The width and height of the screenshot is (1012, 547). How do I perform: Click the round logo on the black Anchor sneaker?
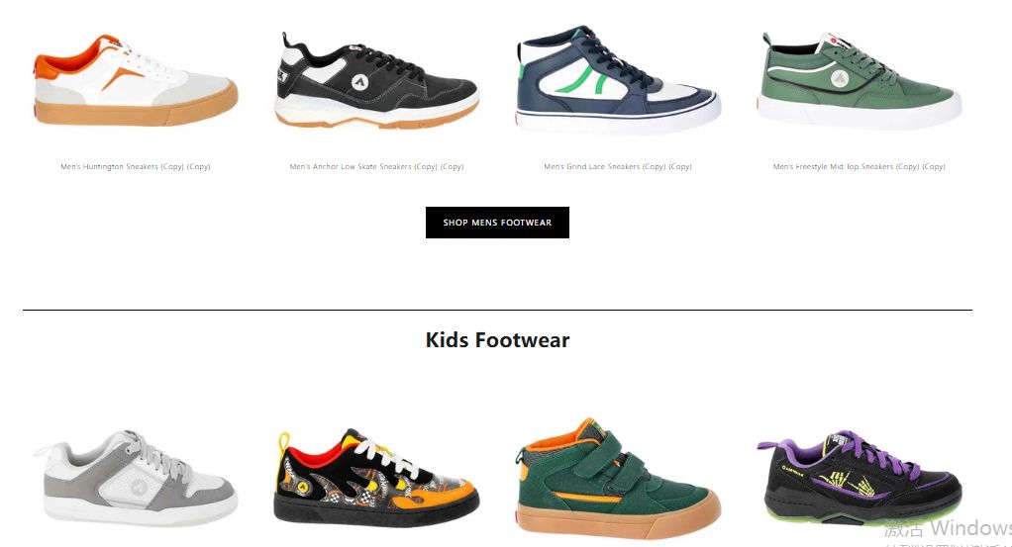point(359,82)
